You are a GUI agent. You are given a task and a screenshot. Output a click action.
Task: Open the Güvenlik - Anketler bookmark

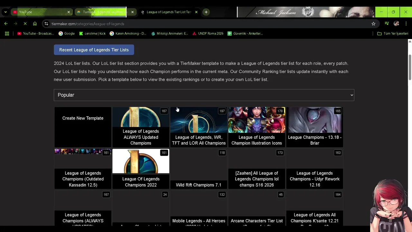click(245, 34)
